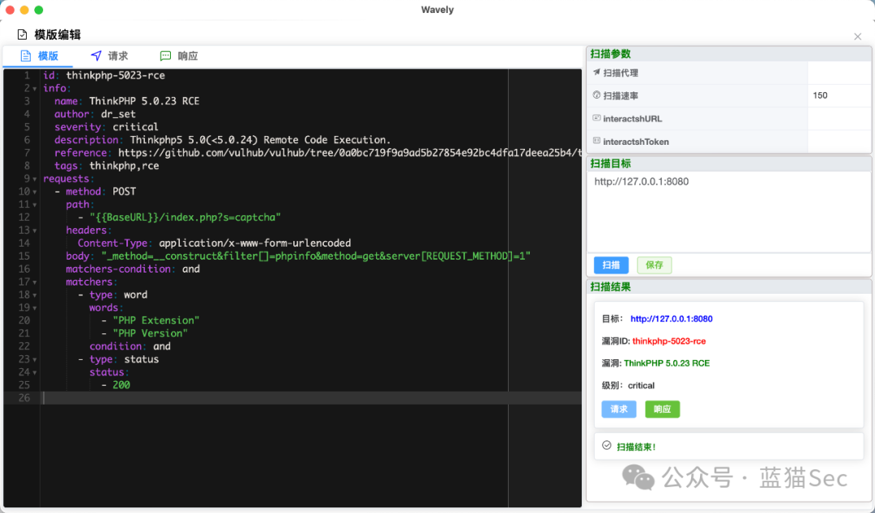The width and height of the screenshot is (875, 513).
Task: Click the 漏洞ID value thinkphp-5023-rce in results
Action: (669, 341)
